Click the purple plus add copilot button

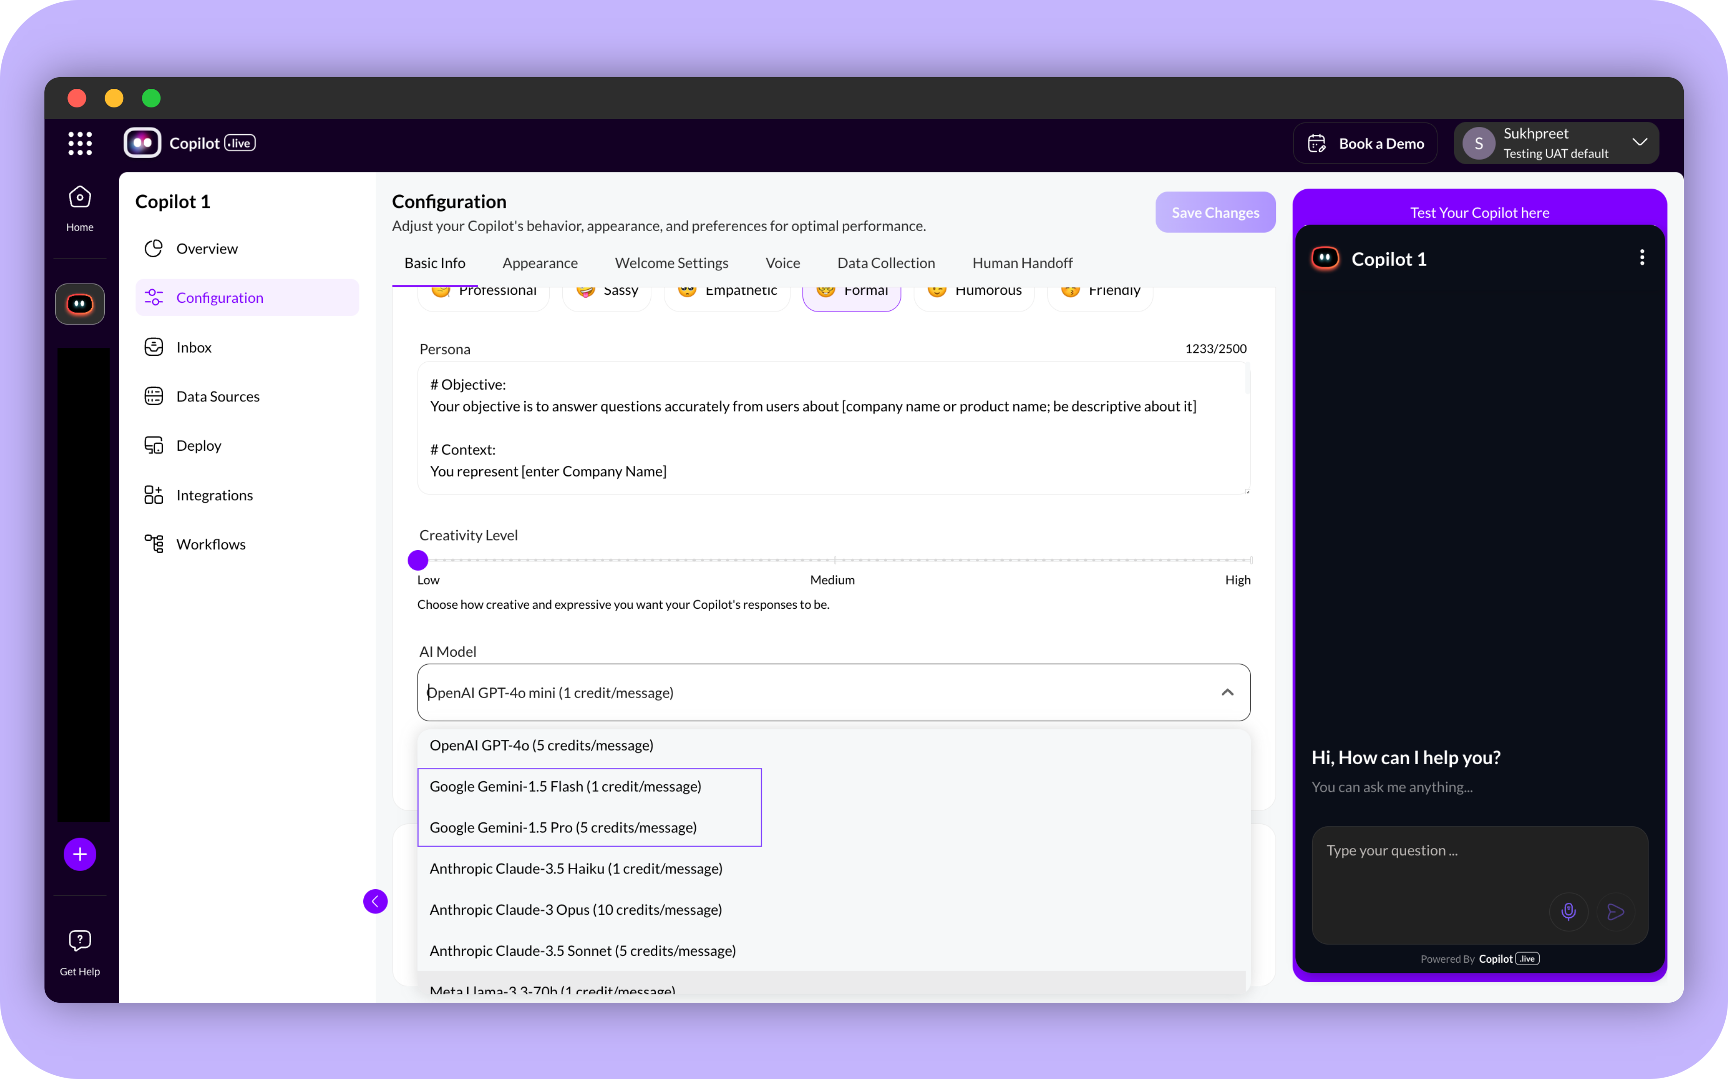pos(80,854)
